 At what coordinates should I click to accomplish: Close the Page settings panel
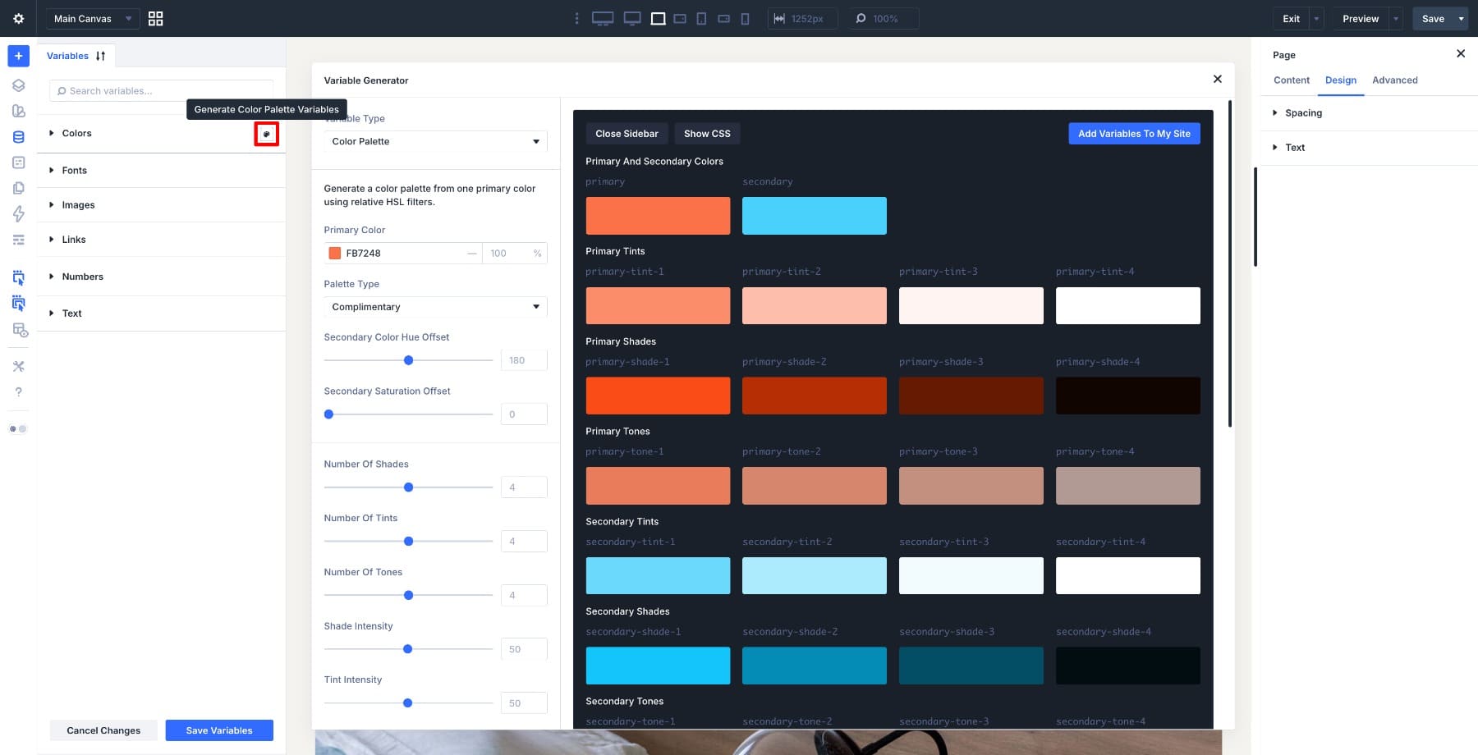1460,53
